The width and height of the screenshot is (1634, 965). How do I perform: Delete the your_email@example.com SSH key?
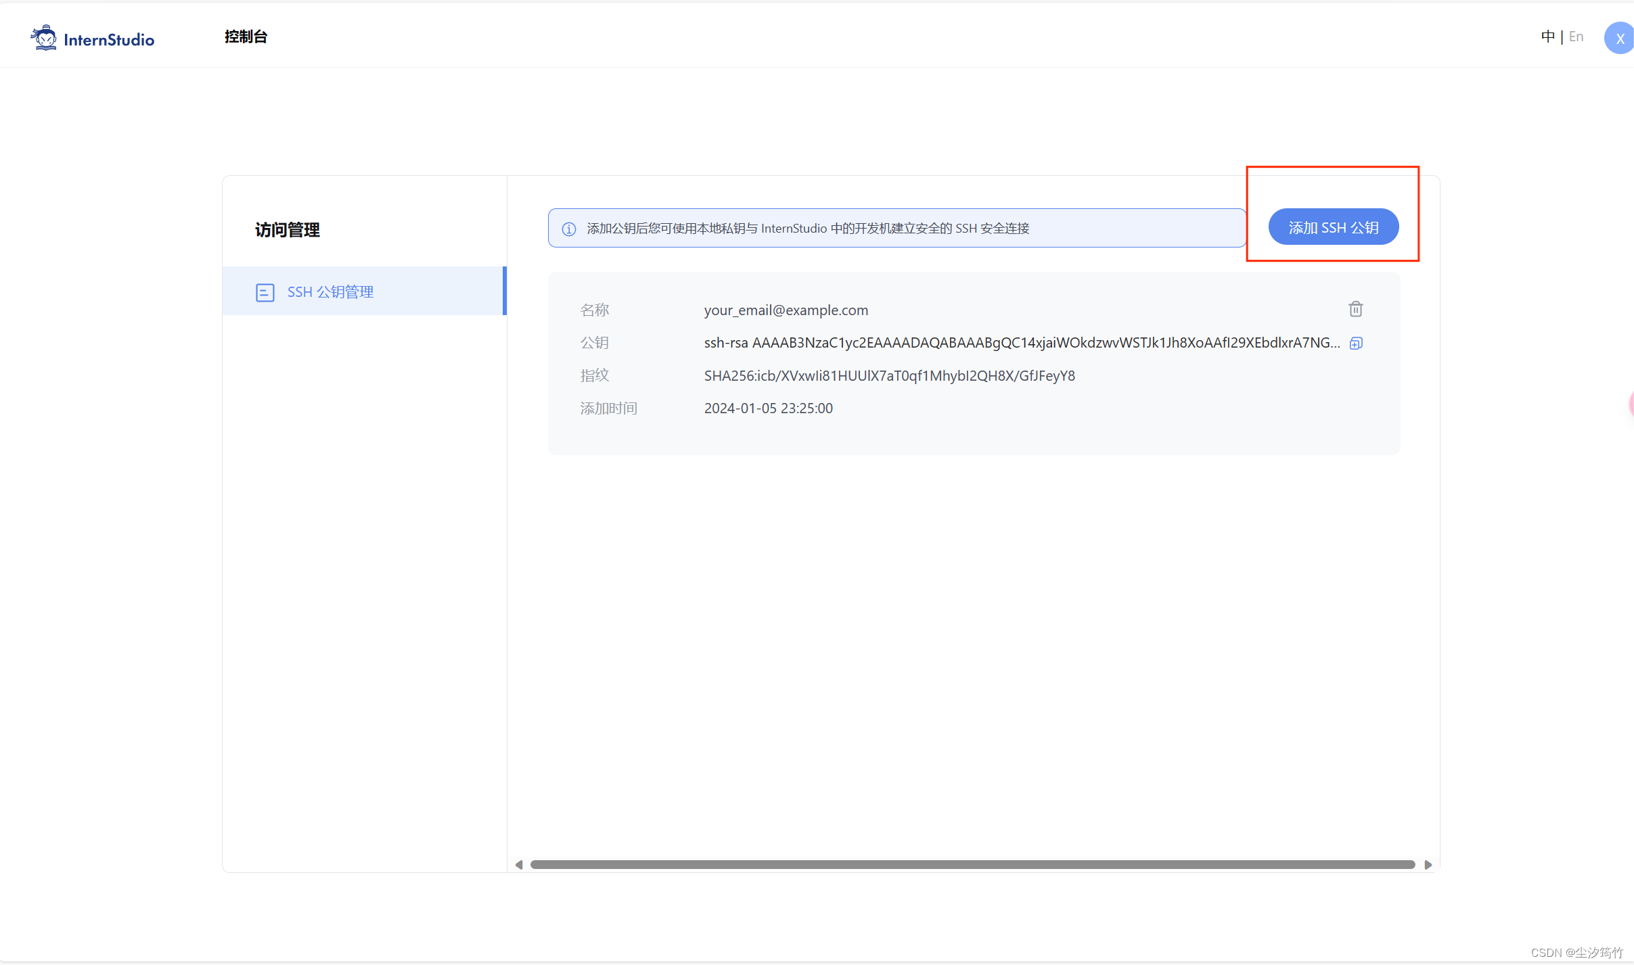1355,309
